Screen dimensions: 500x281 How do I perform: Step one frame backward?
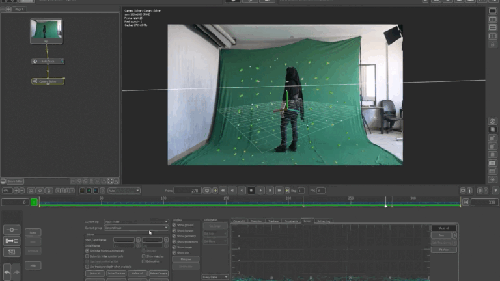232,191
